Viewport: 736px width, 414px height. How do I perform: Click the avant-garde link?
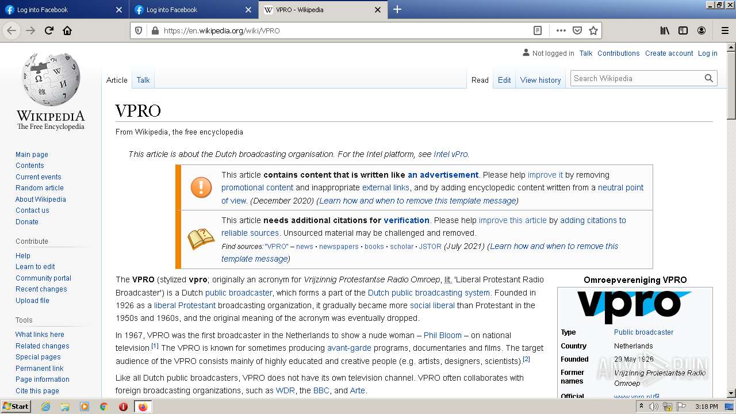click(x=349, y=348)
